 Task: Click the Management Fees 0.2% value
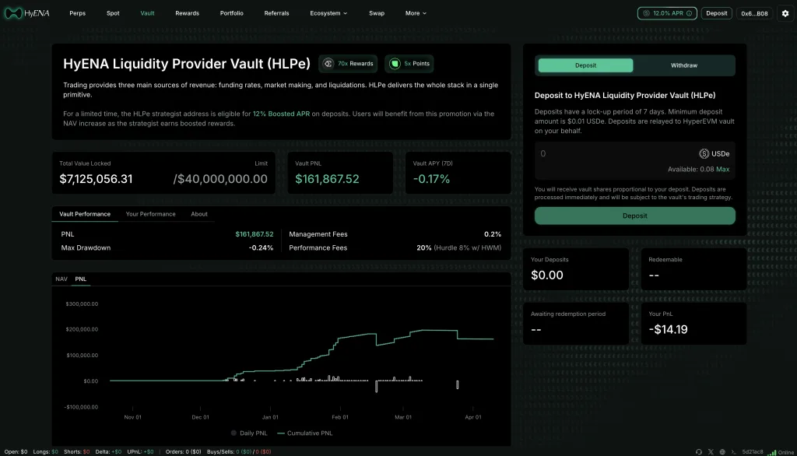point(493,234)
